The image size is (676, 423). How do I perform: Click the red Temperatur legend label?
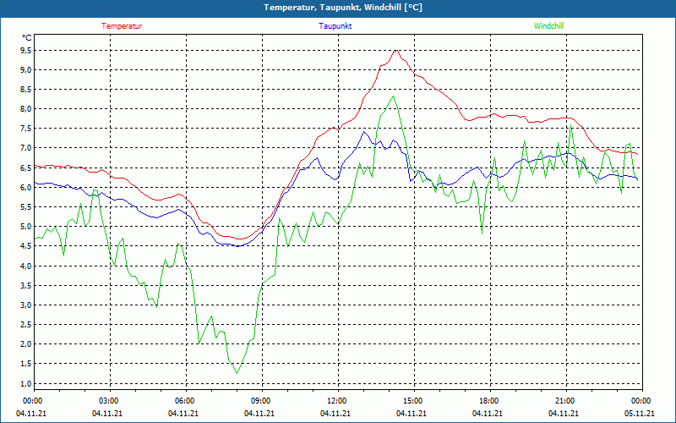point(122,26)
